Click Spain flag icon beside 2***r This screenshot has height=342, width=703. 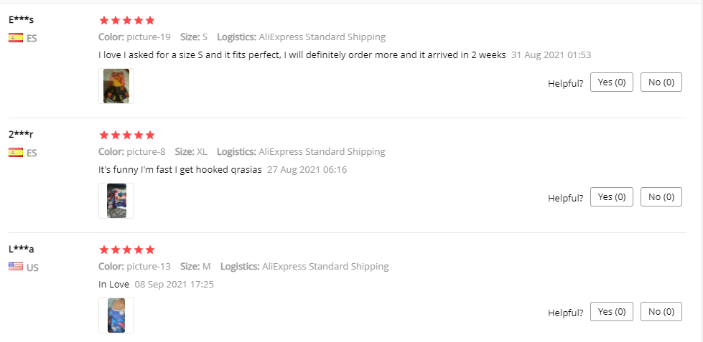pos(16,153)
